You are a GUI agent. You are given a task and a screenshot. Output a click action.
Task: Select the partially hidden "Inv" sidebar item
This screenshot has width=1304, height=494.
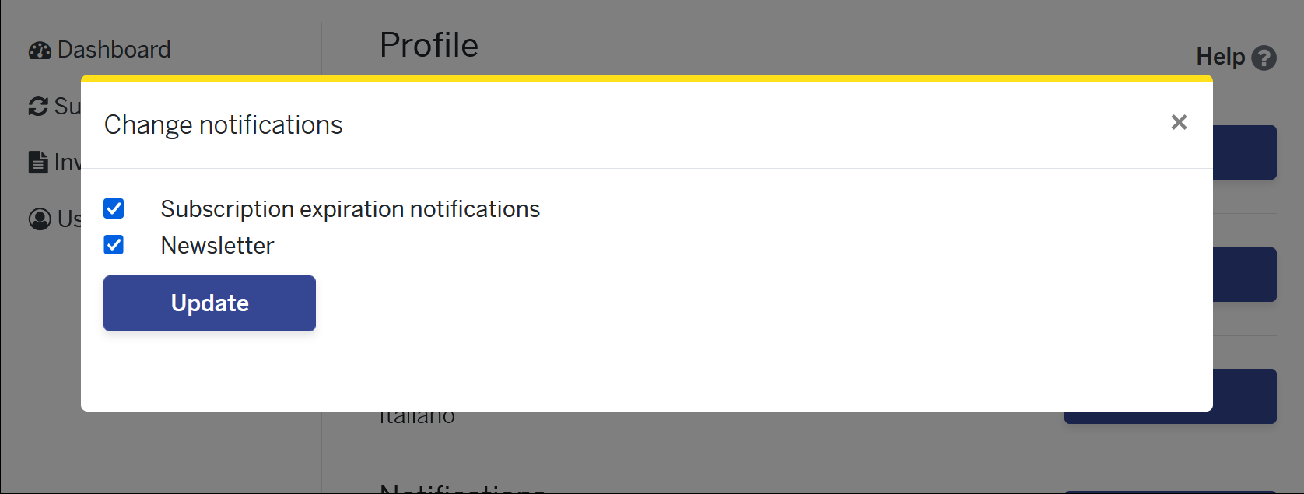point(66,163)
